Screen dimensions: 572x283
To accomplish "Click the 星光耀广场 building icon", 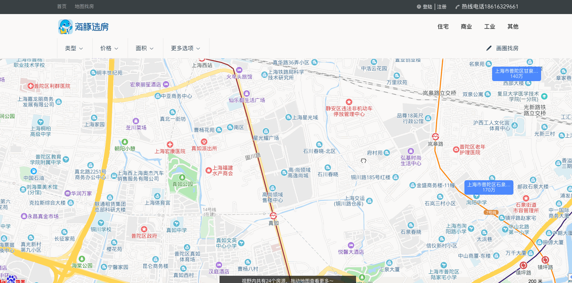I will click(x=266, y=131).
